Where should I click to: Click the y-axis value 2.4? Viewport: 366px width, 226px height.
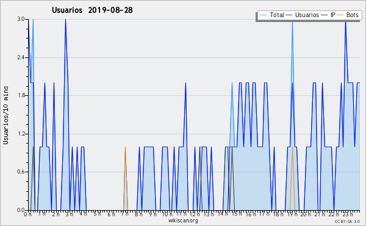(21, 57)
